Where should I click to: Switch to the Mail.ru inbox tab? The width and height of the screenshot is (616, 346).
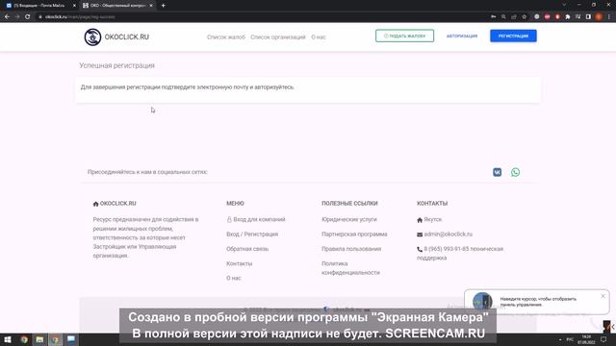click(x=38, y=6)
